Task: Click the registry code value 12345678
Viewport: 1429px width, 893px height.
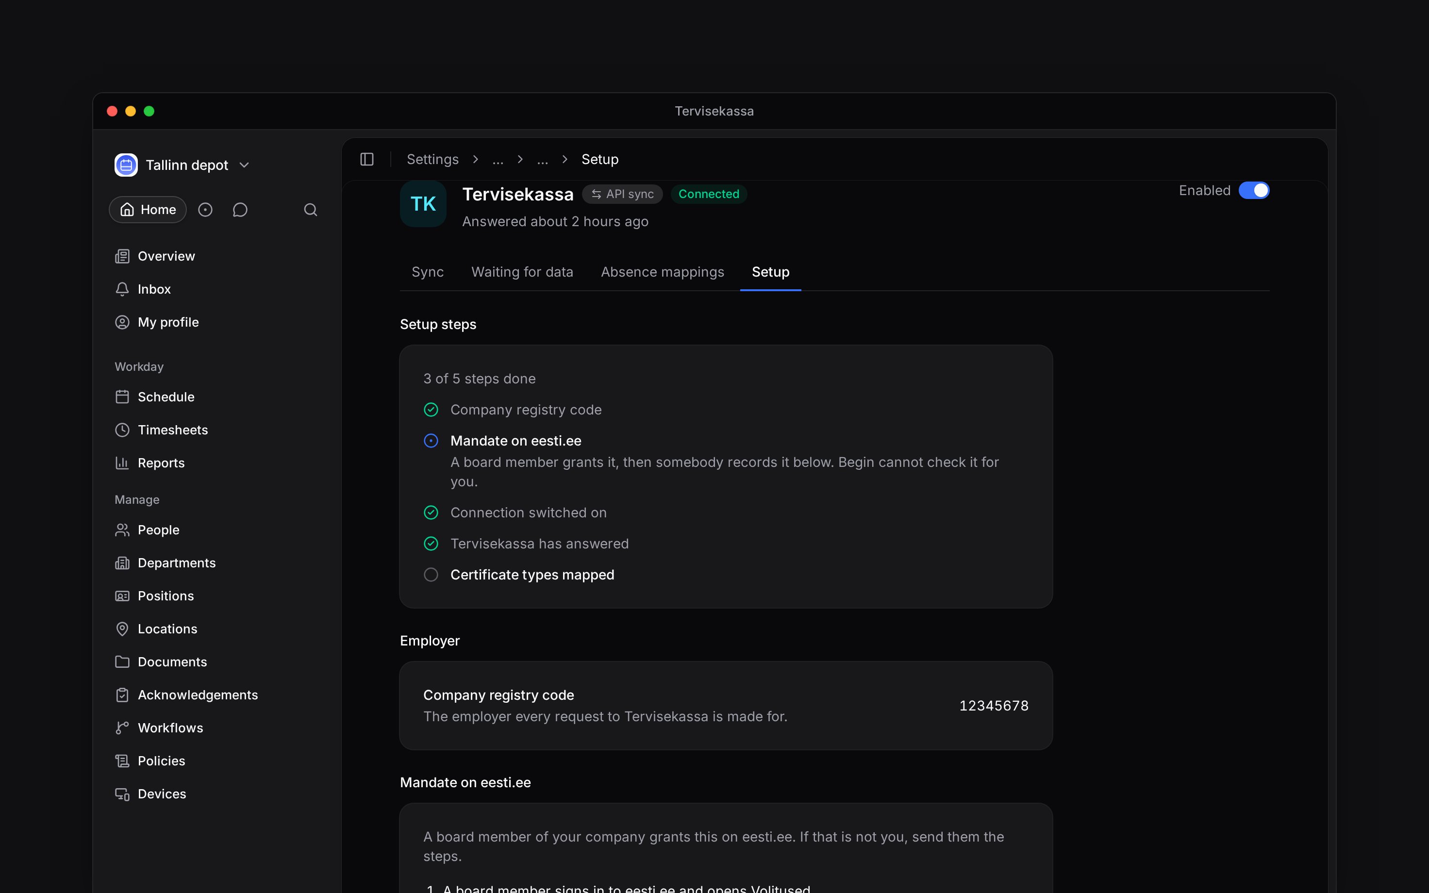Action: click(x=994, y=706)
